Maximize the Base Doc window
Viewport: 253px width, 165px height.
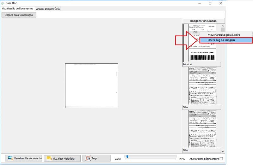[x=210, y=3]
